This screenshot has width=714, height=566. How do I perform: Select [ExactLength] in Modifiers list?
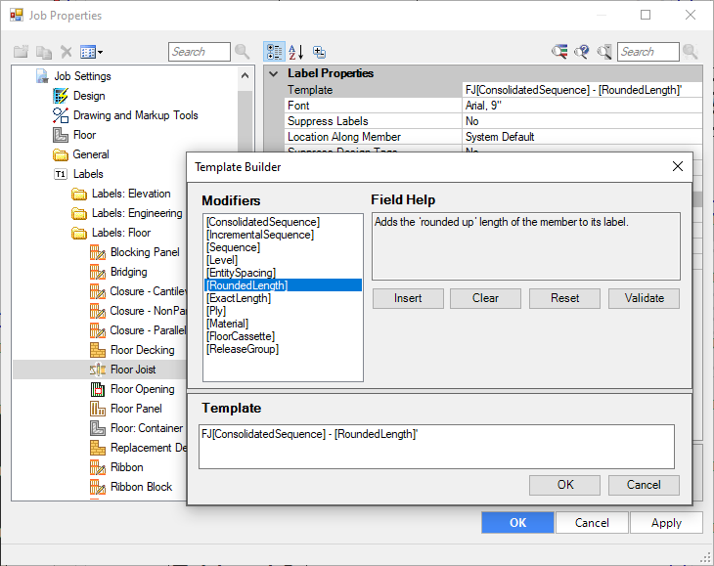[x=239, y=298]
